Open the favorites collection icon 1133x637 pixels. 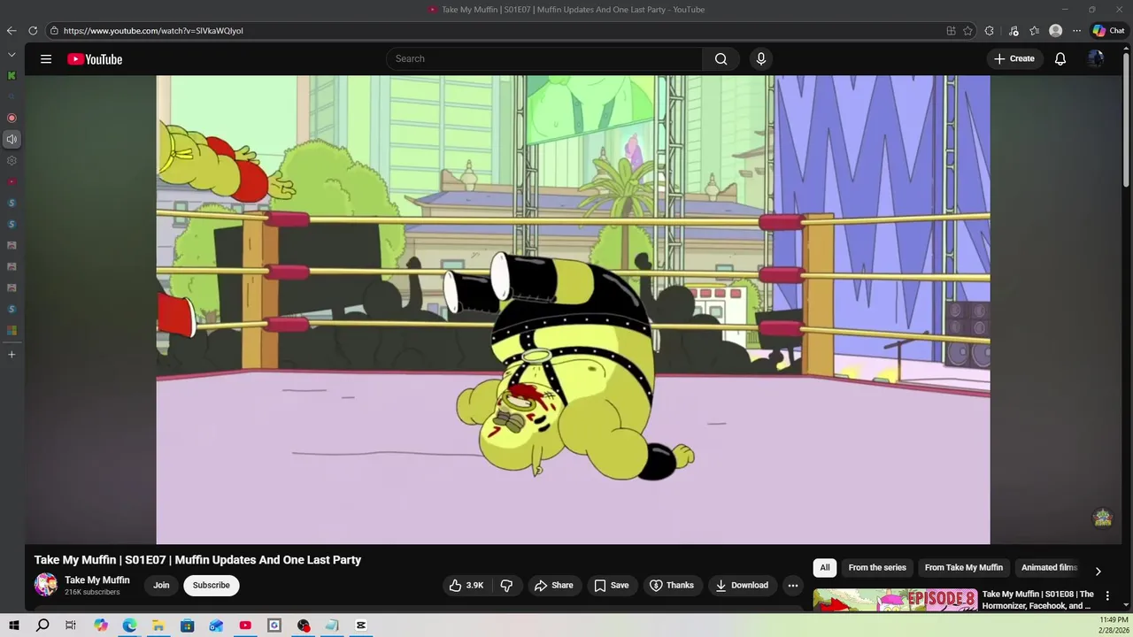1034,31
